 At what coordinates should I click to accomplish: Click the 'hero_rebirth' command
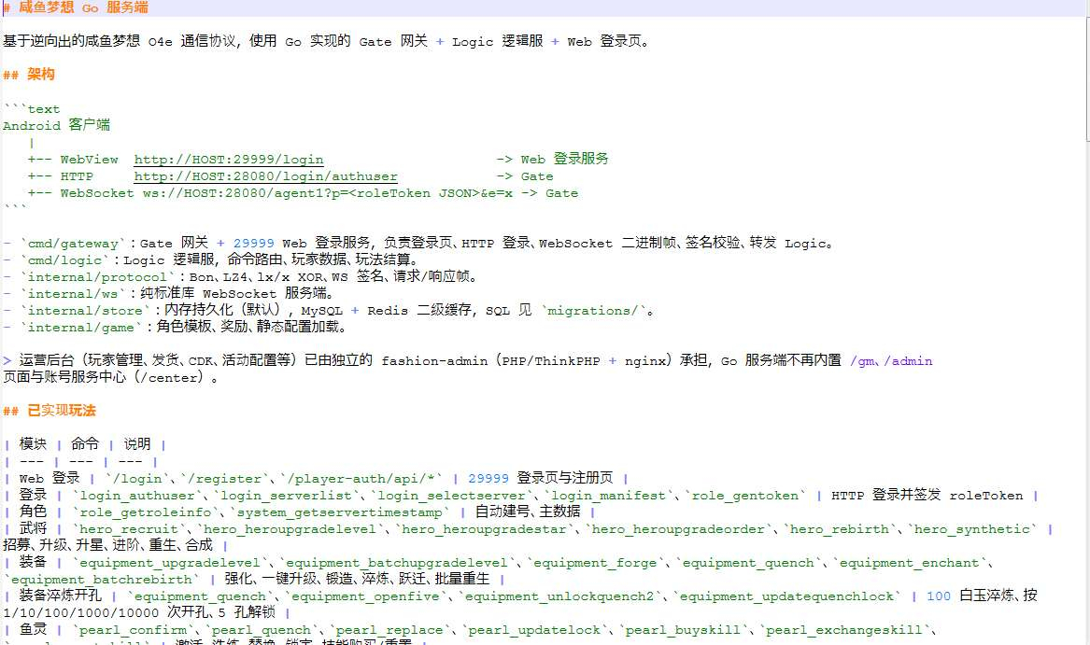(840, 529)
